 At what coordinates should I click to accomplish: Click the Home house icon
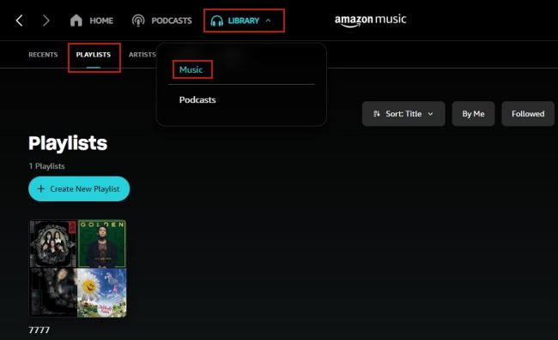pos(76,21)
